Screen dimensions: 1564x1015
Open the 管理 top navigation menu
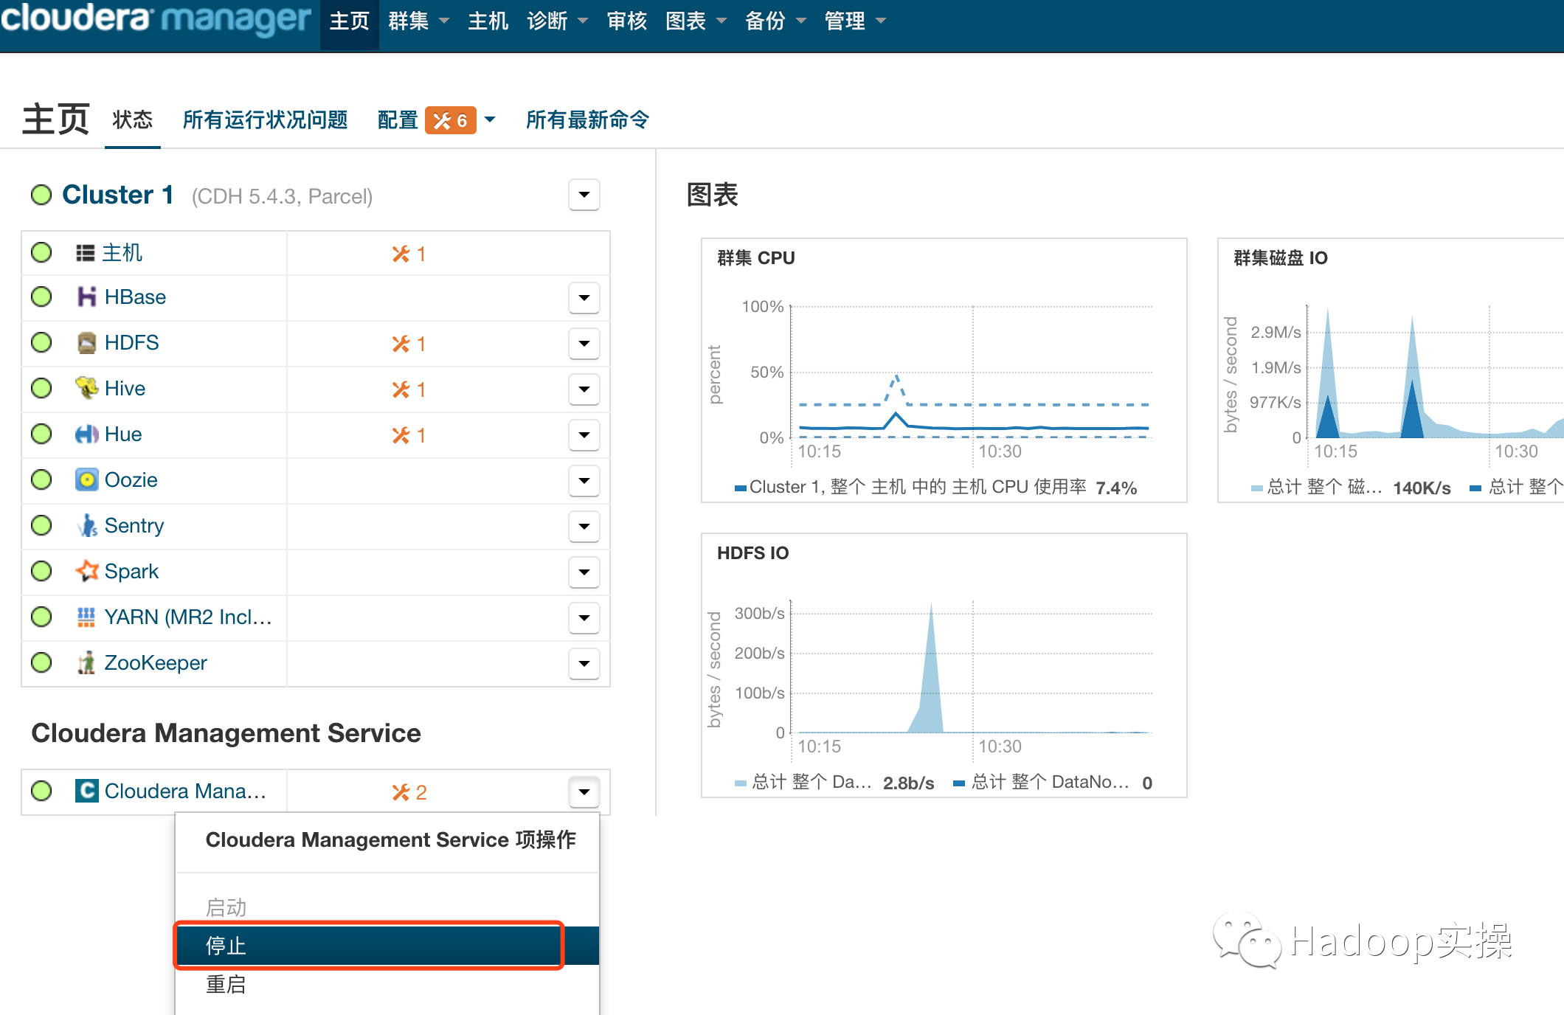coord(855,21)
